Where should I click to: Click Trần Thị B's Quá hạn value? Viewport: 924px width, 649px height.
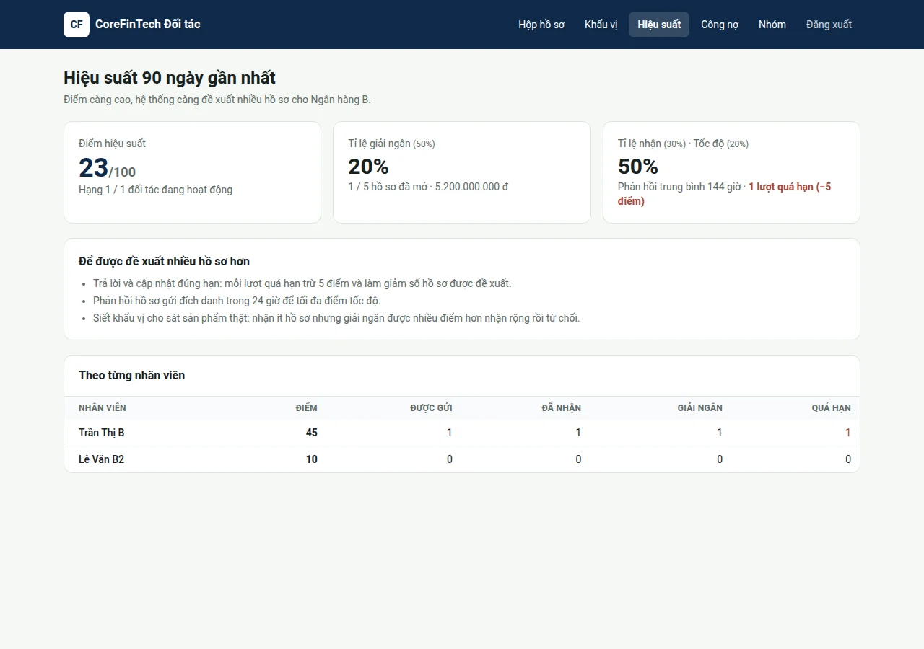click(x=848, y=433)
